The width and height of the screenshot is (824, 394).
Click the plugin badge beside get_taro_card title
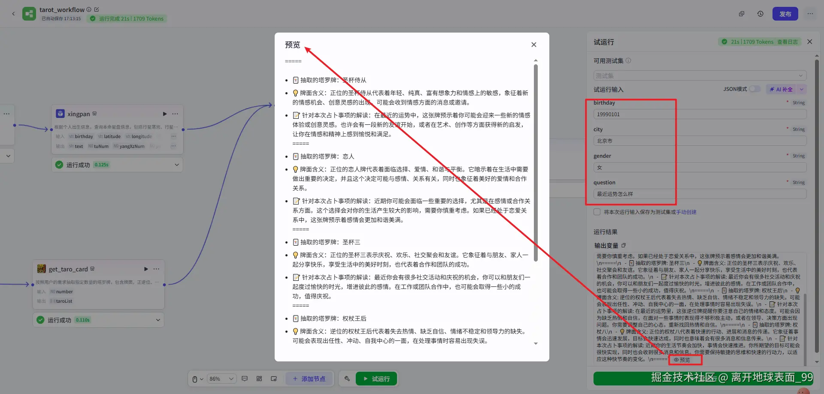[x=92, y=269]
